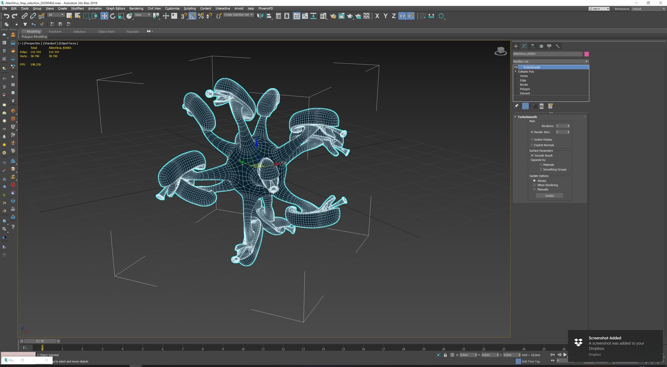Open the Hierarchy tab in command panel

[533, 46]
